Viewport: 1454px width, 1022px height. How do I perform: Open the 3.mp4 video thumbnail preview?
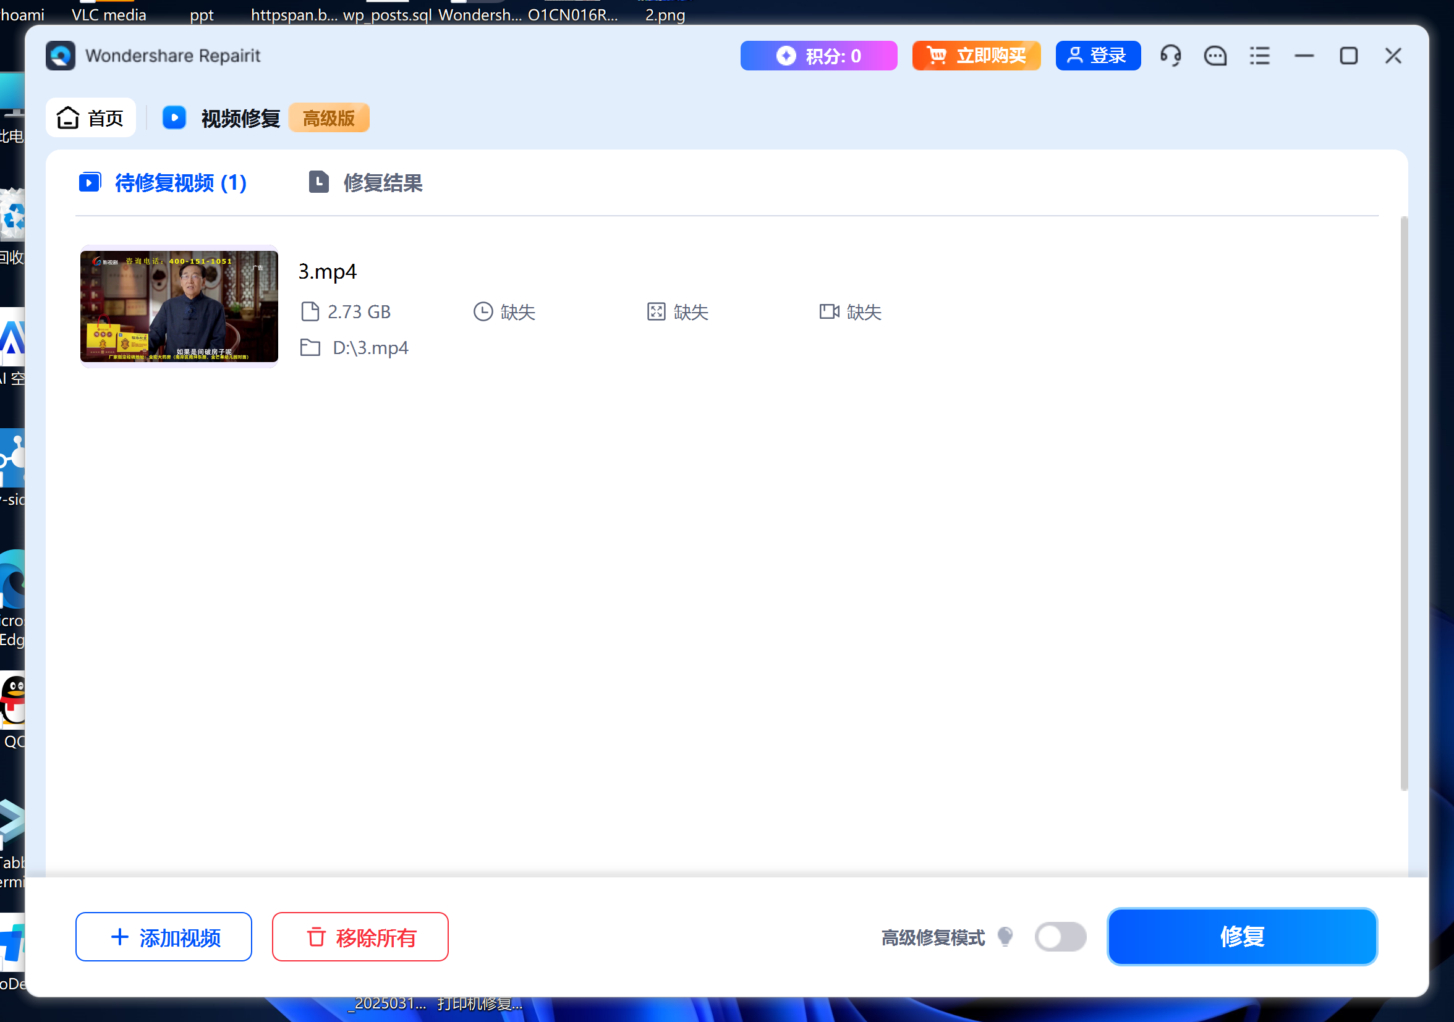(x=179, y=306)
